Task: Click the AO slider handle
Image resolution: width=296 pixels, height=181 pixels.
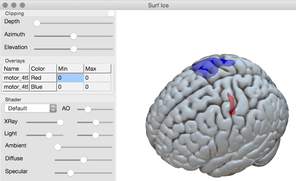Action: pyautogui.click(x=87, y=109)
